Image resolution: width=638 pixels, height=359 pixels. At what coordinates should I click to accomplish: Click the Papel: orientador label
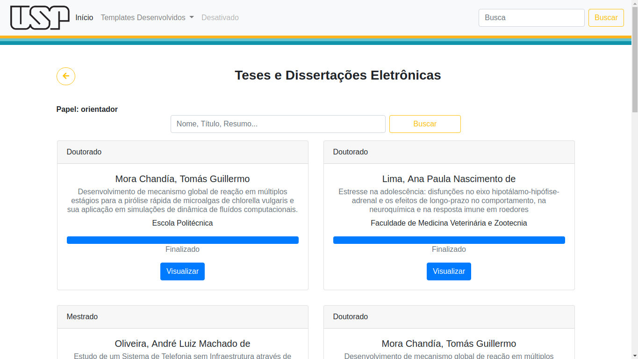[87, 110]
